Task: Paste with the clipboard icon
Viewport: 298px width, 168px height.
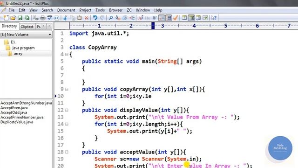Action: pos(80,18)
